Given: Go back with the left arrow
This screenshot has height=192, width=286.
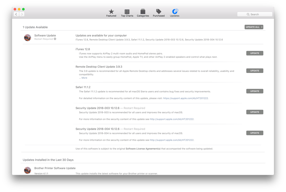Looking at the screenshot, I should 16,14.
